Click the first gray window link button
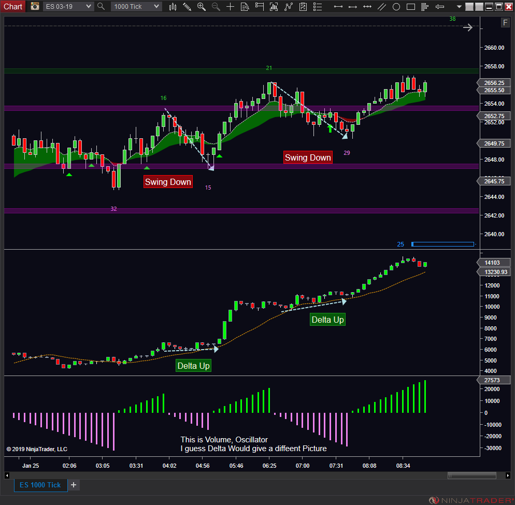 [469, 7]
